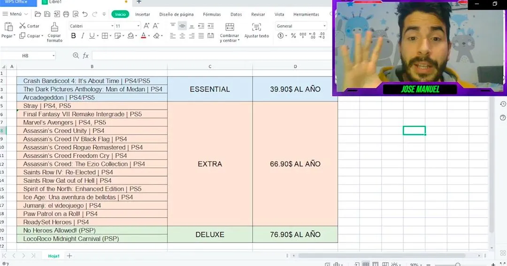Expand the quick access toolbar customize arrow
507x266 pixels.
click(x=104, y=14)
